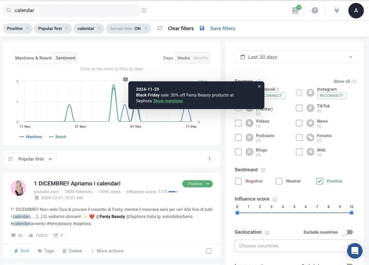Viewport: 369px width, 265px height.
Task: Open the Last 30 days date dropdown
Action: 296,57
